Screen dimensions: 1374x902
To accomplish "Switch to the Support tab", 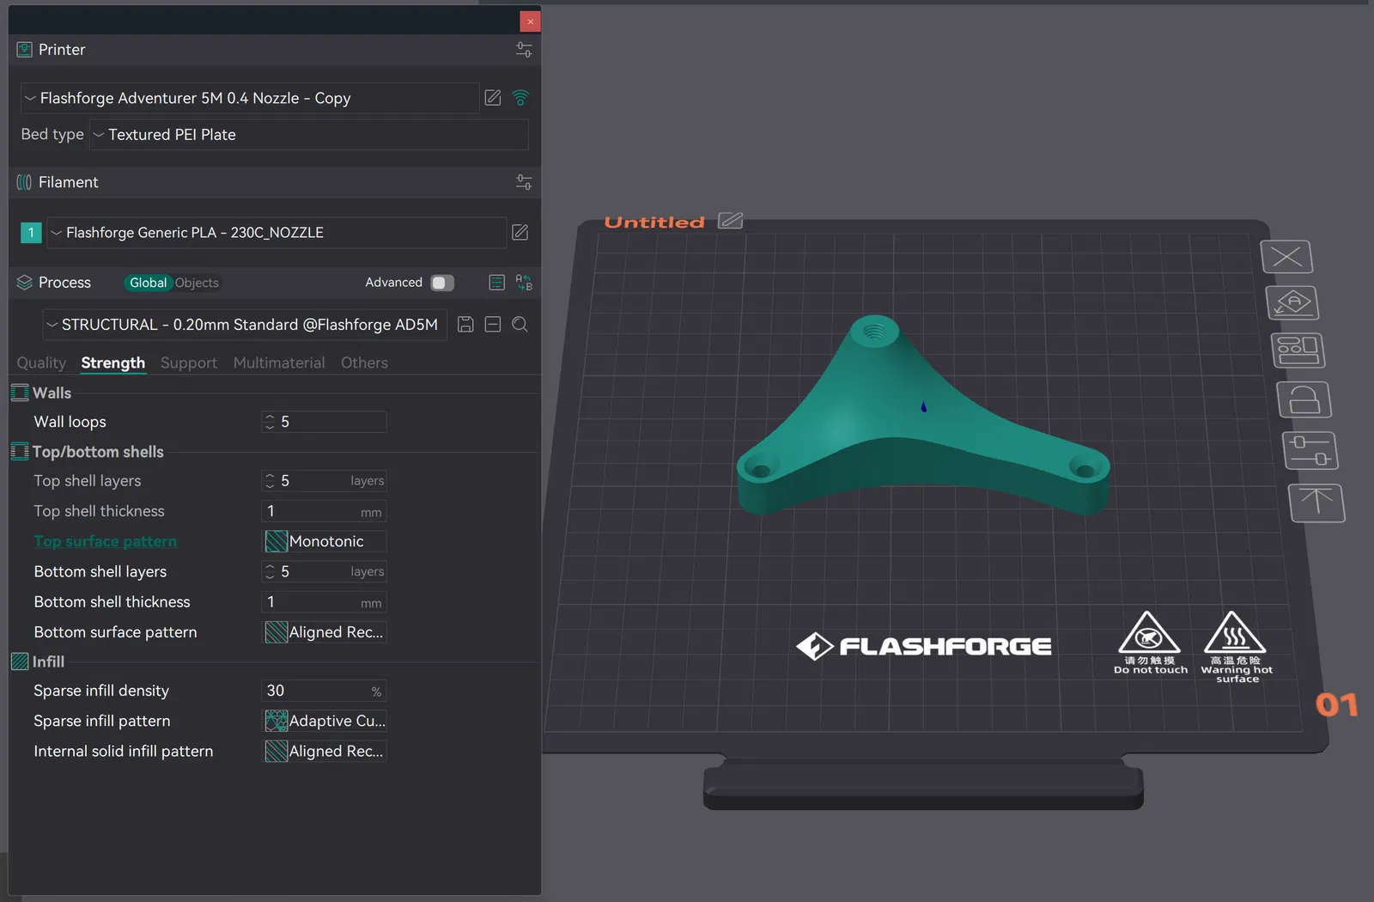I will tap(189, 363).
